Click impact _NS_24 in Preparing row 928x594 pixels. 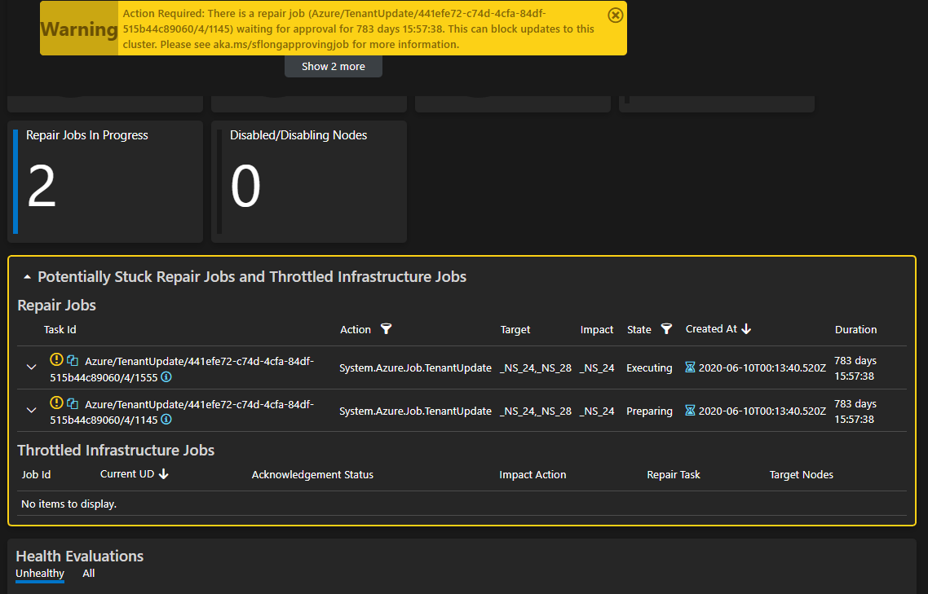[x=597, y=411]
